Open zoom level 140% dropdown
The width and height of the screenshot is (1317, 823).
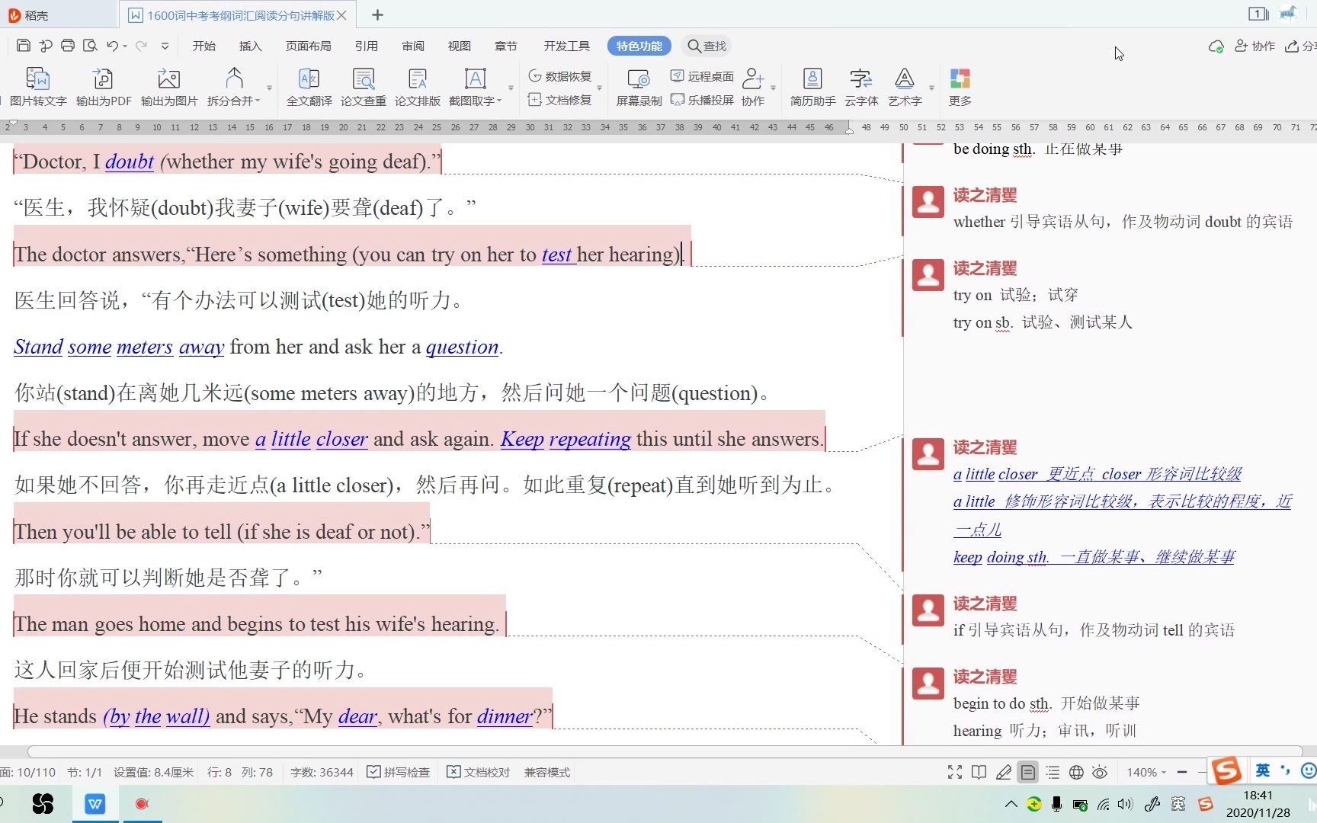coord(1146,772)
